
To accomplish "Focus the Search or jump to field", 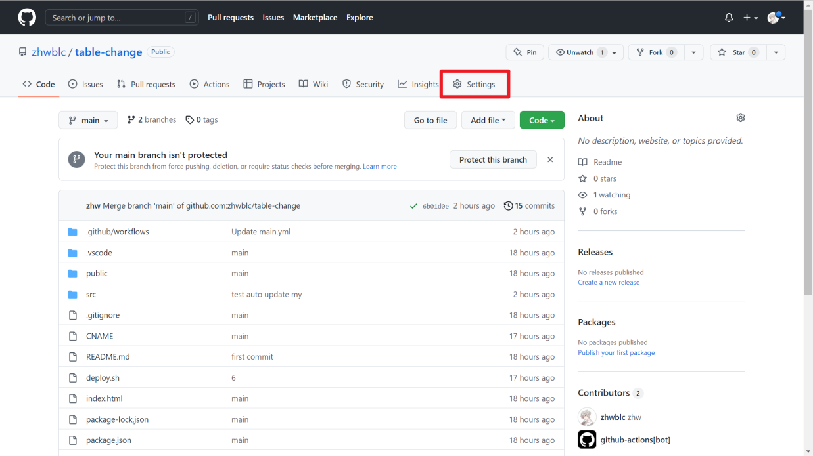I will click(122, 18).
